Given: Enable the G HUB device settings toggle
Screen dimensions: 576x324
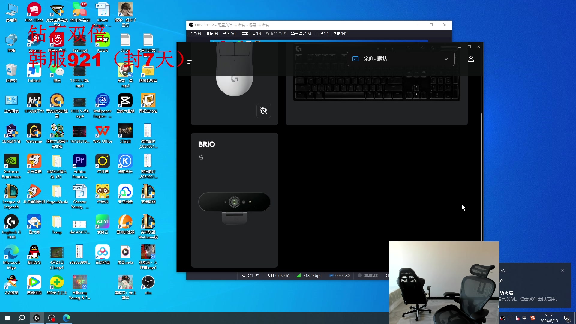Looking at the screenshot, I should coord(263,110).
